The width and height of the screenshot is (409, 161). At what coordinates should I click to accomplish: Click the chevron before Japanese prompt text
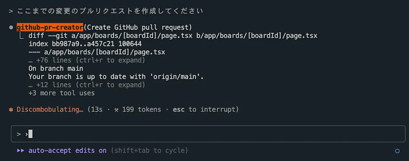pyautogui.click(x=11, y=11)
